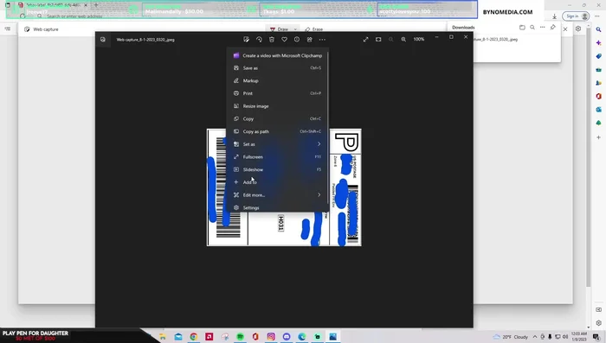The image size is (606, 343).
Task: Open Edge settings and more ellipsis
Action: pos(597,16)
